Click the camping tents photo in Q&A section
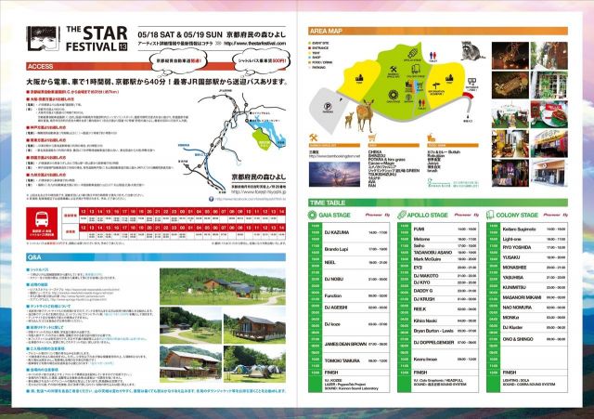The height and width of the screenshot is (419, 594). 254,364
